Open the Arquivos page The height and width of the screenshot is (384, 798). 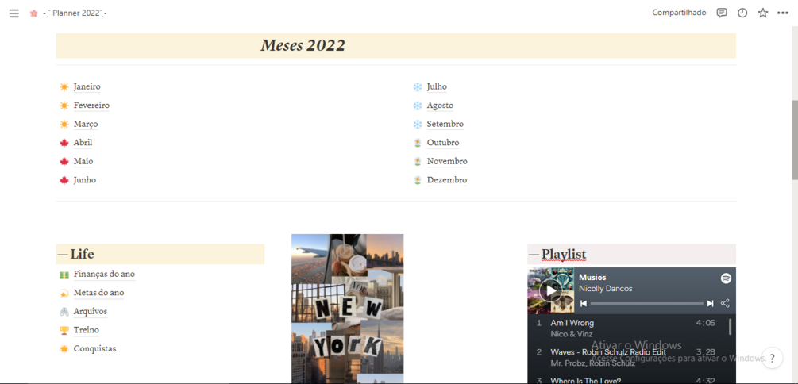(91, 311)
